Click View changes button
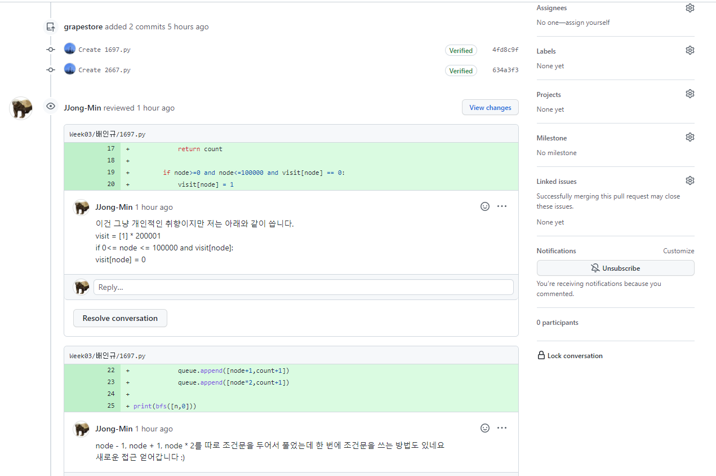Viewport: 716px width, 476px height. [490, 108]
